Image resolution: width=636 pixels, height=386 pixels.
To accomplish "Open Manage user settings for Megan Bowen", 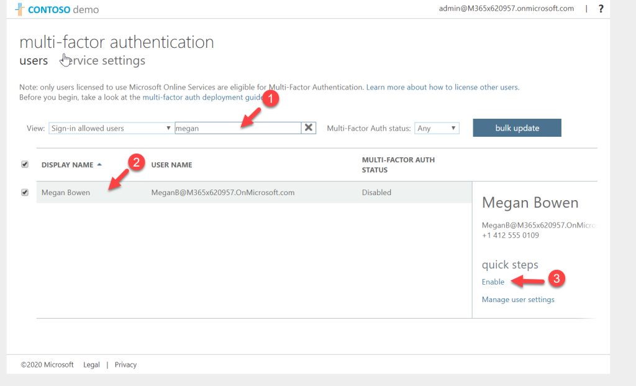I will point(518,299).
